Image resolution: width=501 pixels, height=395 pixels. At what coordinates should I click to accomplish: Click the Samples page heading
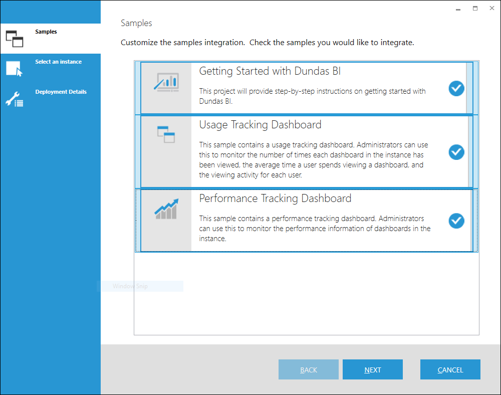[136, 23]
